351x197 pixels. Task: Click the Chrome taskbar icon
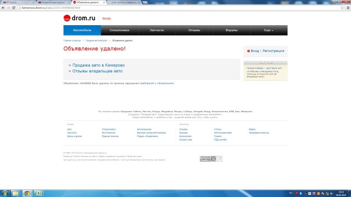tap(27, 193)
